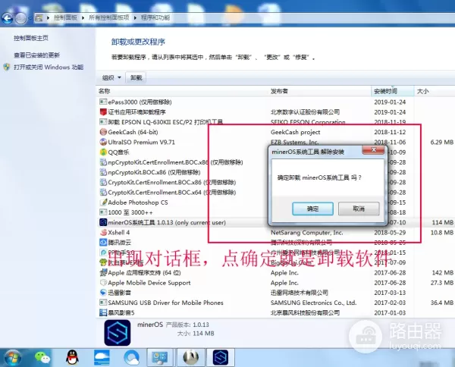Screen dimensions: 455x367
Task: Click size 142 MB of Apple support
Action: [x=443, y=273]
